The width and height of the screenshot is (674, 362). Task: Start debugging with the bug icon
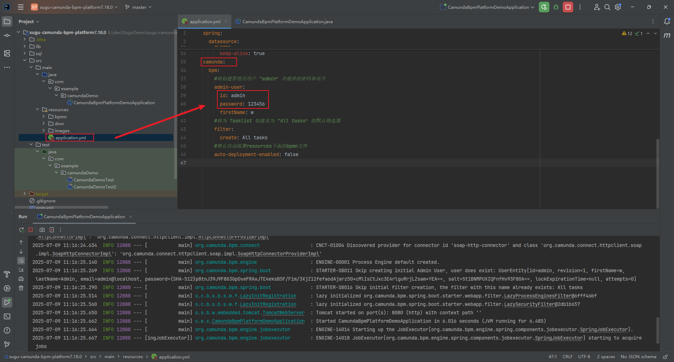[556, 7]
